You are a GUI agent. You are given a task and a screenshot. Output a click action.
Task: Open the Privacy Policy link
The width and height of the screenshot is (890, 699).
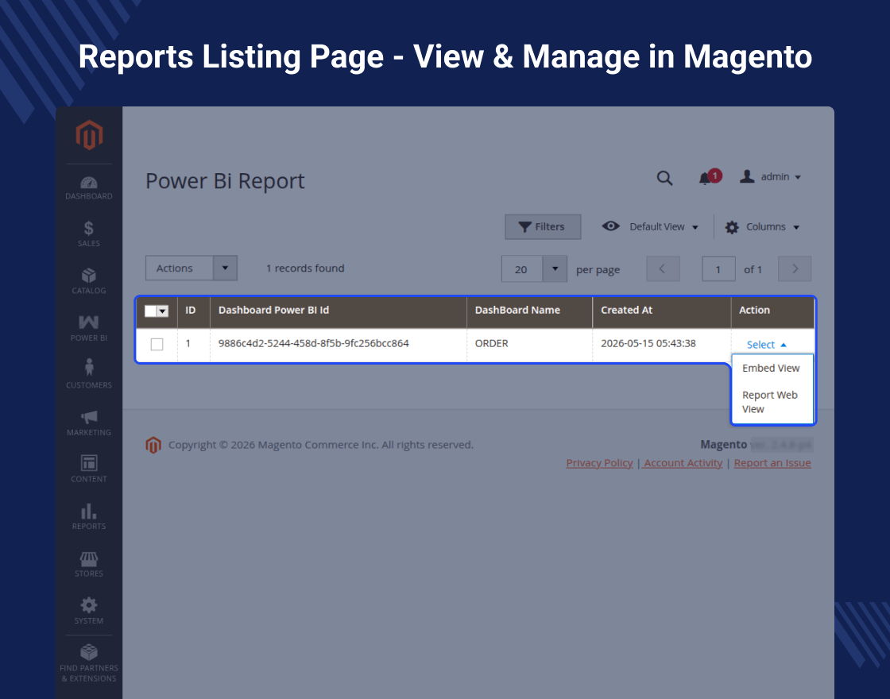pos(599,463)
